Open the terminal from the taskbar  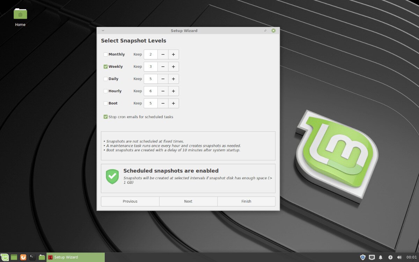pyautogui.click(x=32, y=257)
